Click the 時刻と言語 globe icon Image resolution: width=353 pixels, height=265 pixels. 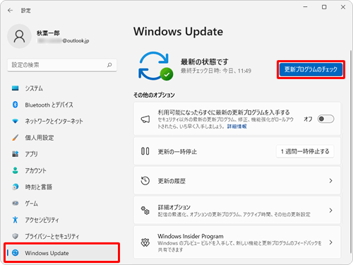click(x=16, y=187)
